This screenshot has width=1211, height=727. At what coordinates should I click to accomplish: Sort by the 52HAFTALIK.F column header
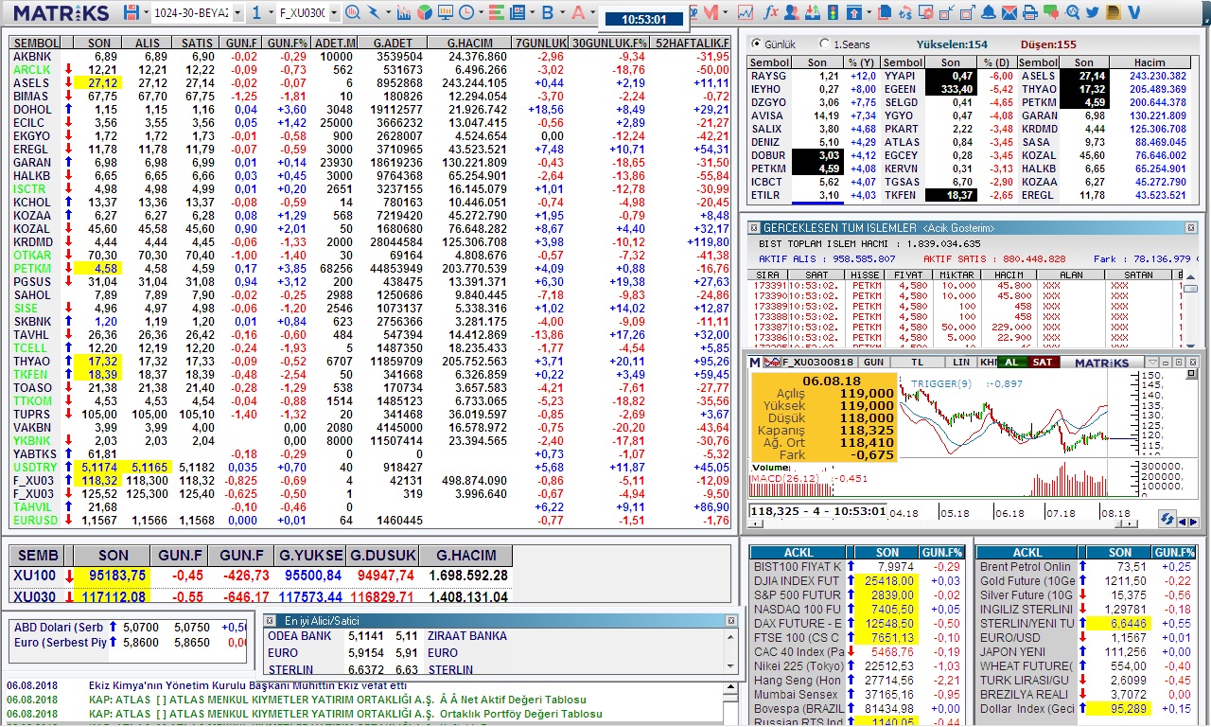click(693, 44)
